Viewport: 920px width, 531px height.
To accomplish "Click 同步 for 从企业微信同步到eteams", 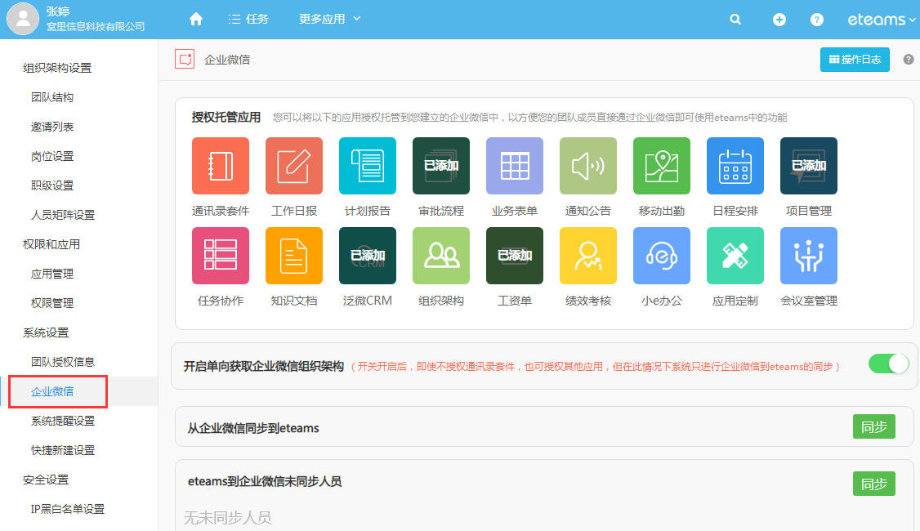I will pyautogui.click(x=873, y=426).
